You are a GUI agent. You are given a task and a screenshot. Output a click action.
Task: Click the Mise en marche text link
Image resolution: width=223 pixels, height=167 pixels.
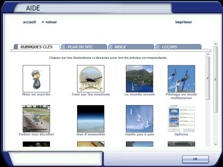point(36,94)
